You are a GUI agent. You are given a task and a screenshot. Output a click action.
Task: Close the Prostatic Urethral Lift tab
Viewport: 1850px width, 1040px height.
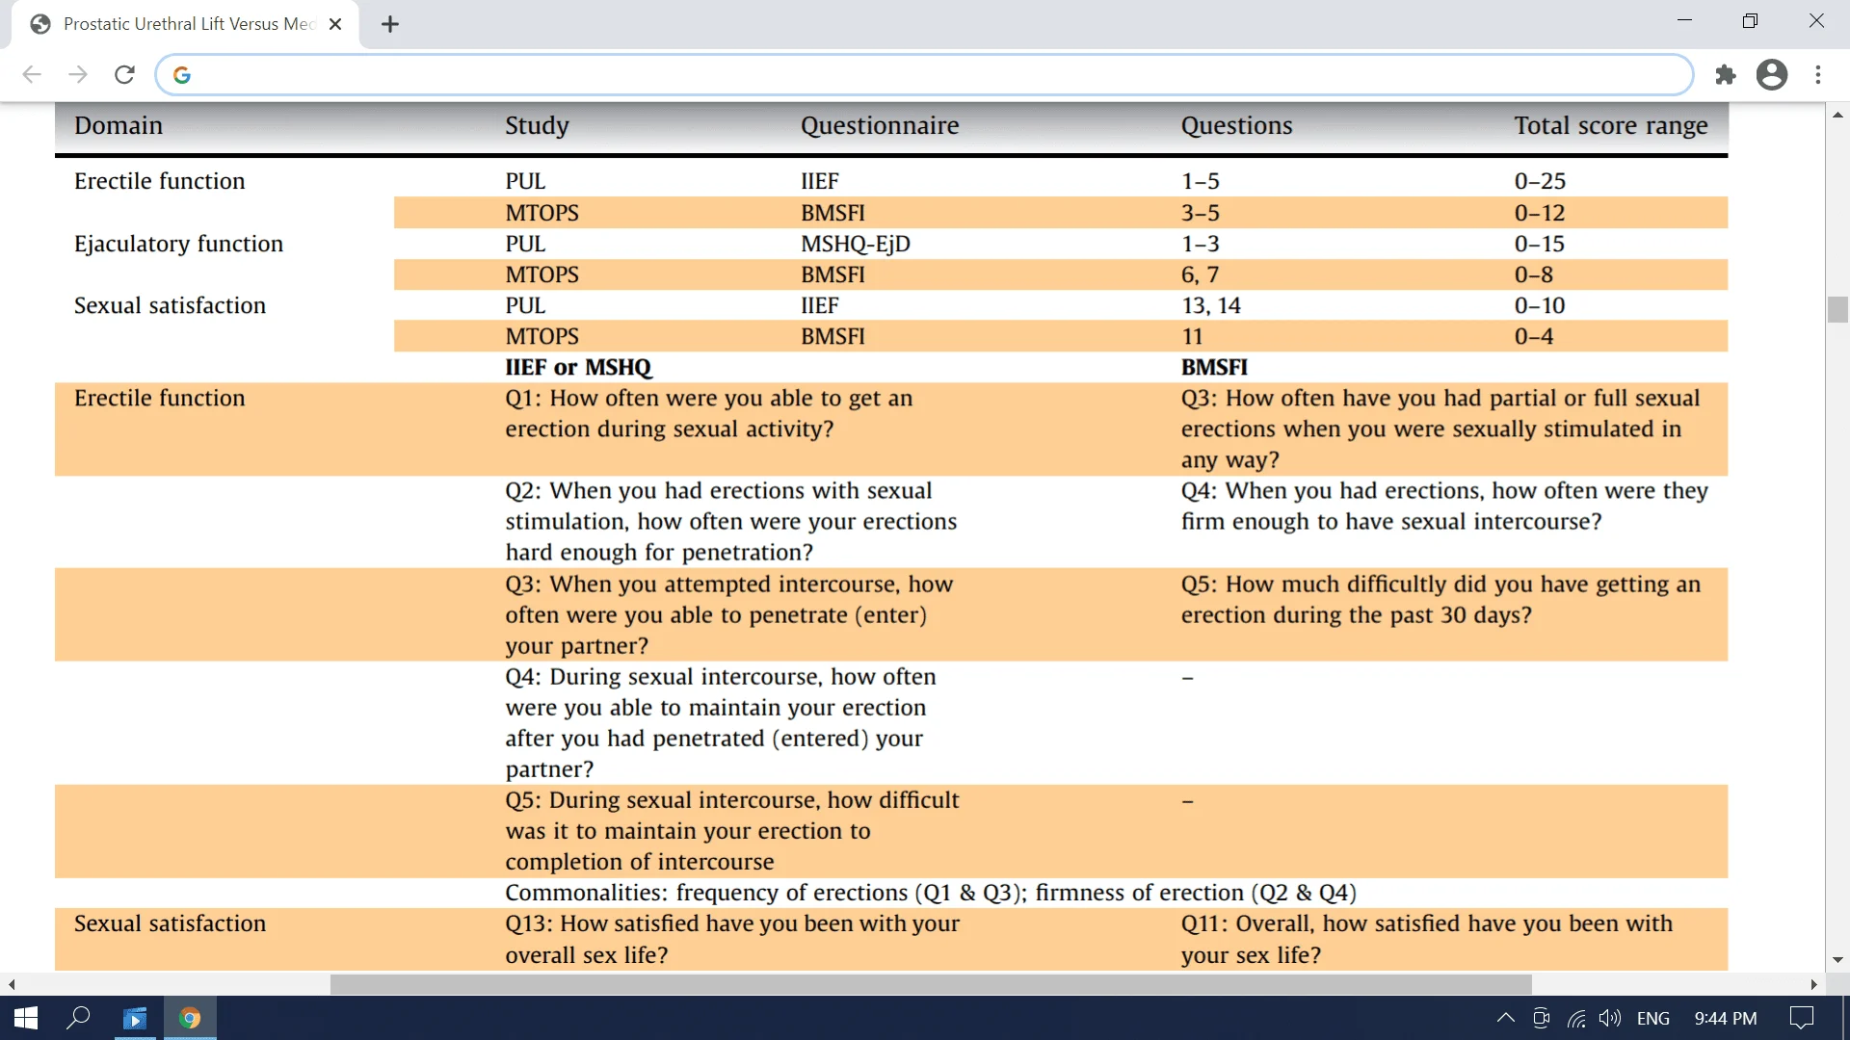[x=335, y=24]
